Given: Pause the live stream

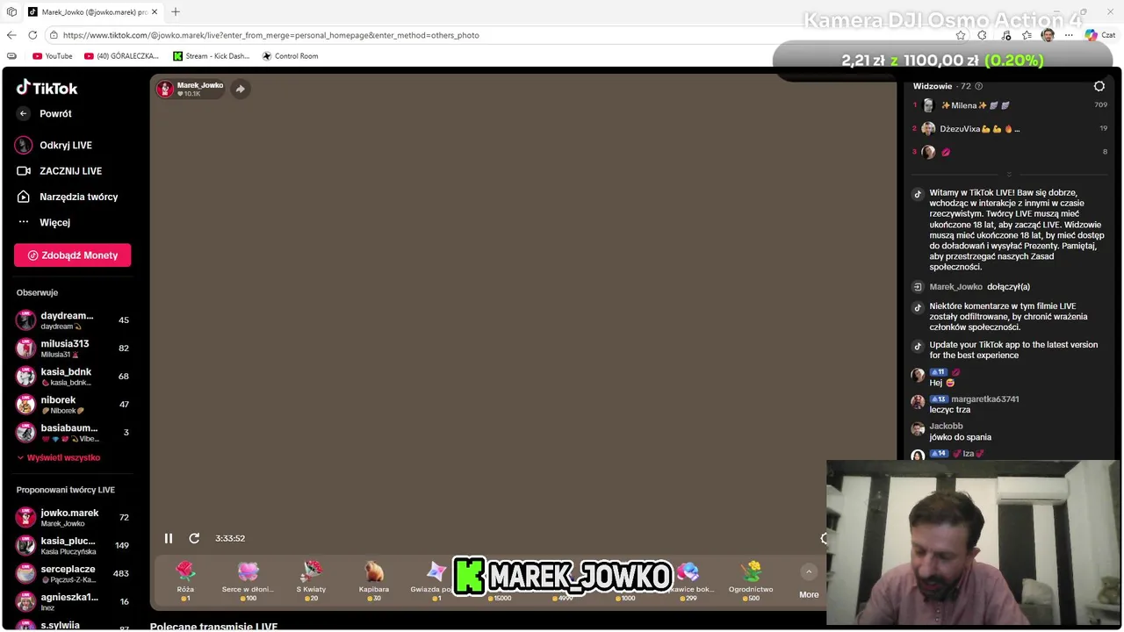Looking at the screenshot, I should tap(169, 538).
